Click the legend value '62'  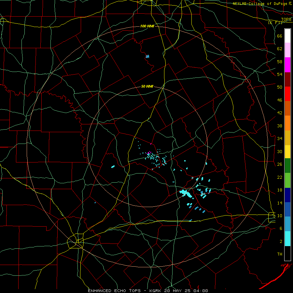point(280,49)
